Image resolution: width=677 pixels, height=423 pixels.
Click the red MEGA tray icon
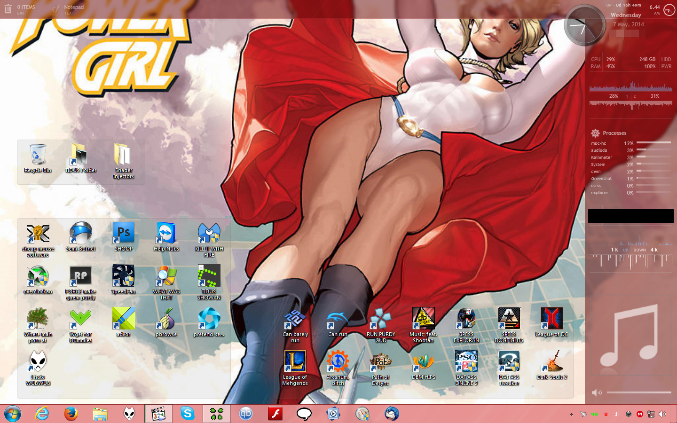tap(639, 414)
